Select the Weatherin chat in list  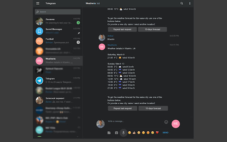(58, 61)
